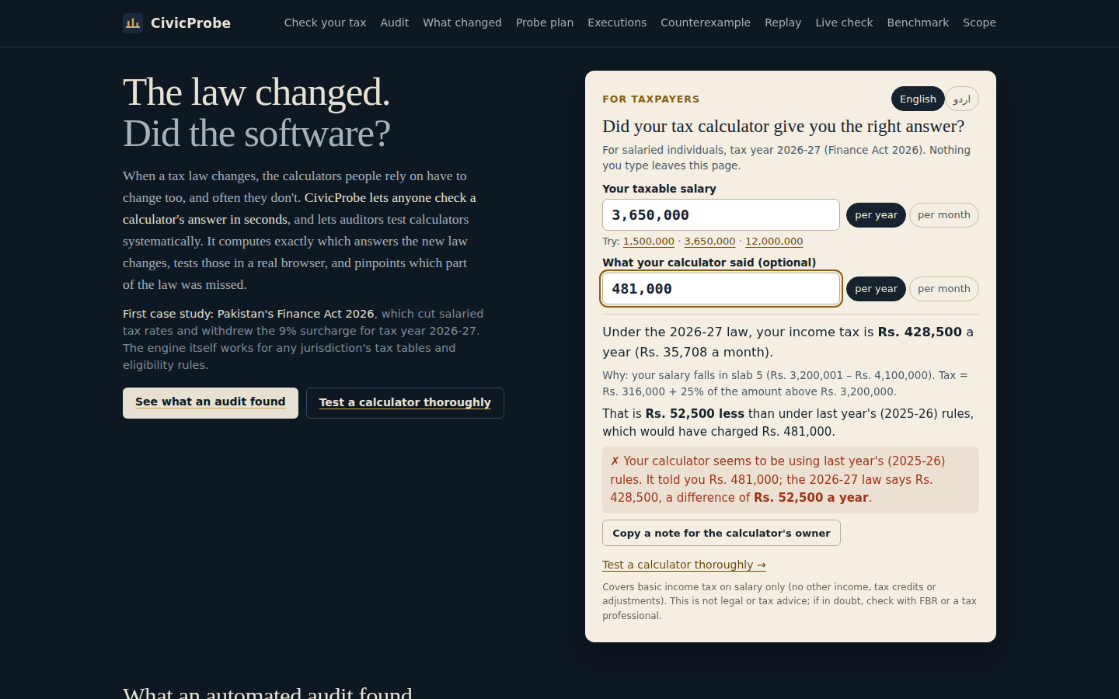Open the Counterexample nav item
This screenshot has height=699, width=1119.
706,23
